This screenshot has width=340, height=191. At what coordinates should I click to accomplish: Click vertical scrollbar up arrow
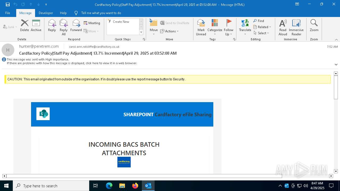tap(336, 73)
